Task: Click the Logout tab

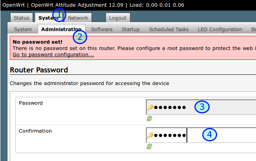Action: [x=118, y=18]
